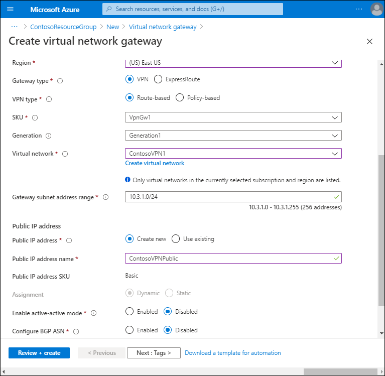Click Review + create button
Image resolution: width=385 pixels, height=376 pixels.
(x=39, y=353)
